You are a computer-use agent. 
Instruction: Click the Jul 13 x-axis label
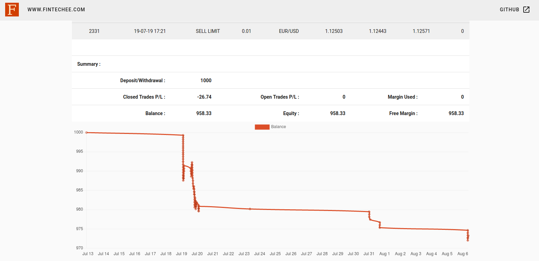tap(88, 254)
